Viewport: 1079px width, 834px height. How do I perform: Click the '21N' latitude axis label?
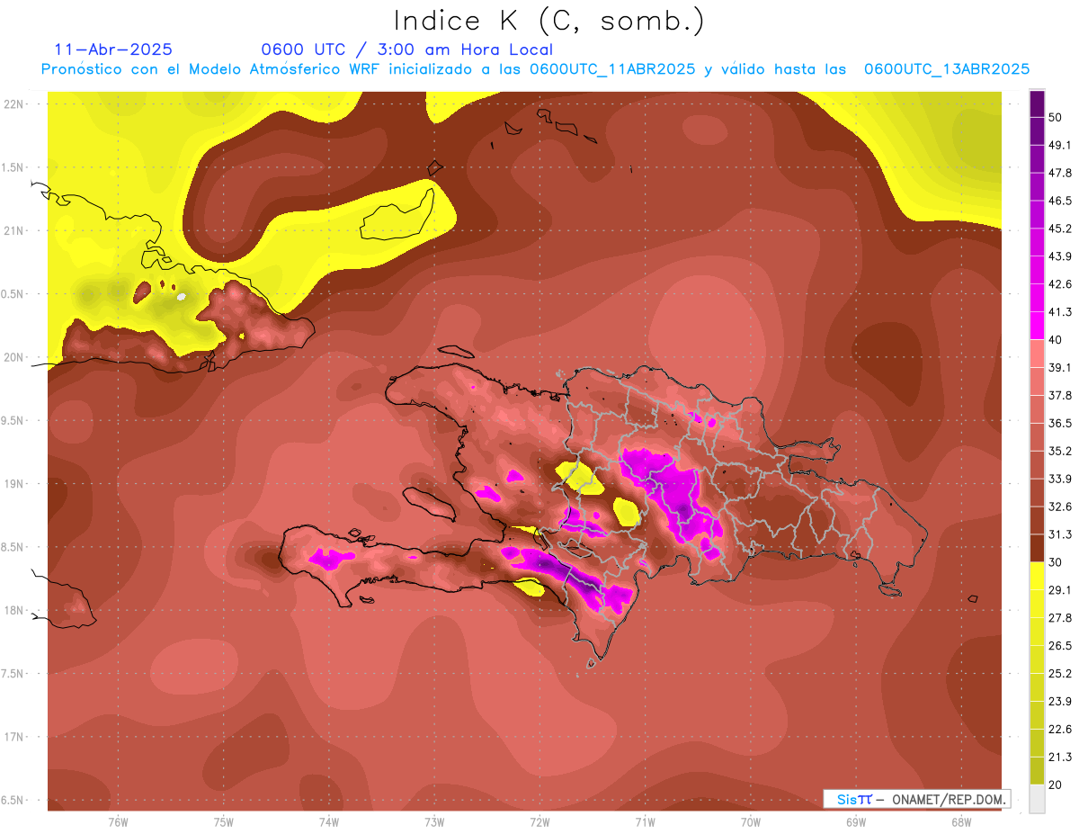pyautogui.click(x=14, y=230)
